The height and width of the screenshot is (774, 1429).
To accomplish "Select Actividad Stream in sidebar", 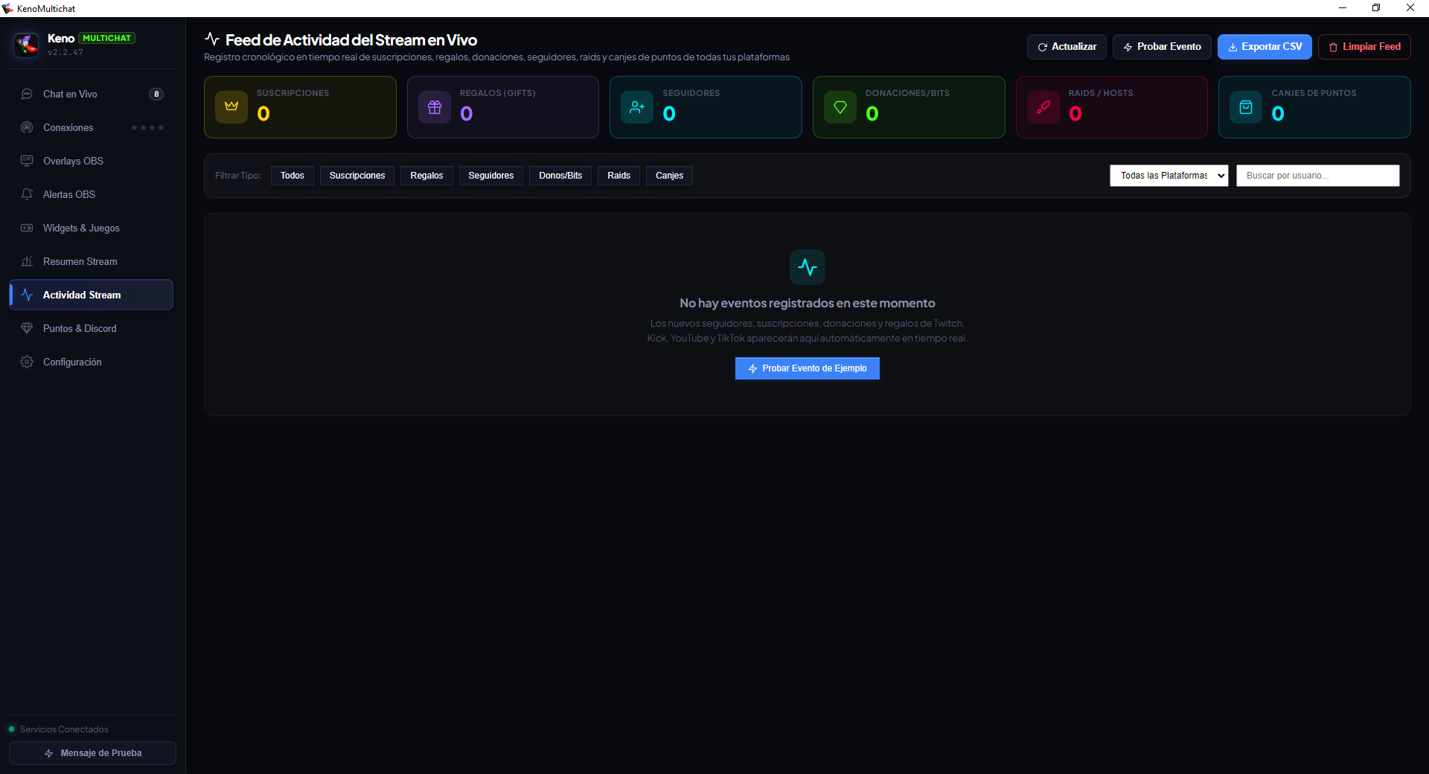I will [x=92, y=295].
